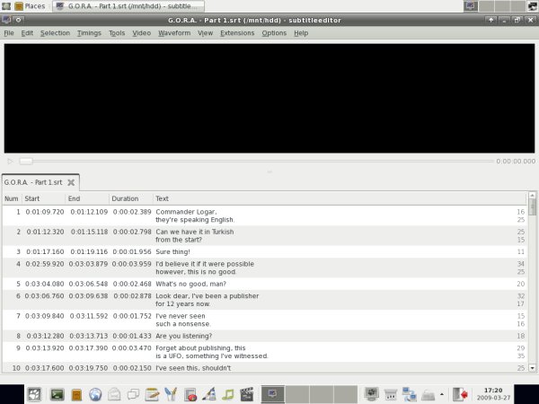Click the overlapping windows panel icon
Screen dimensions: 539x404
click(133, 394)
